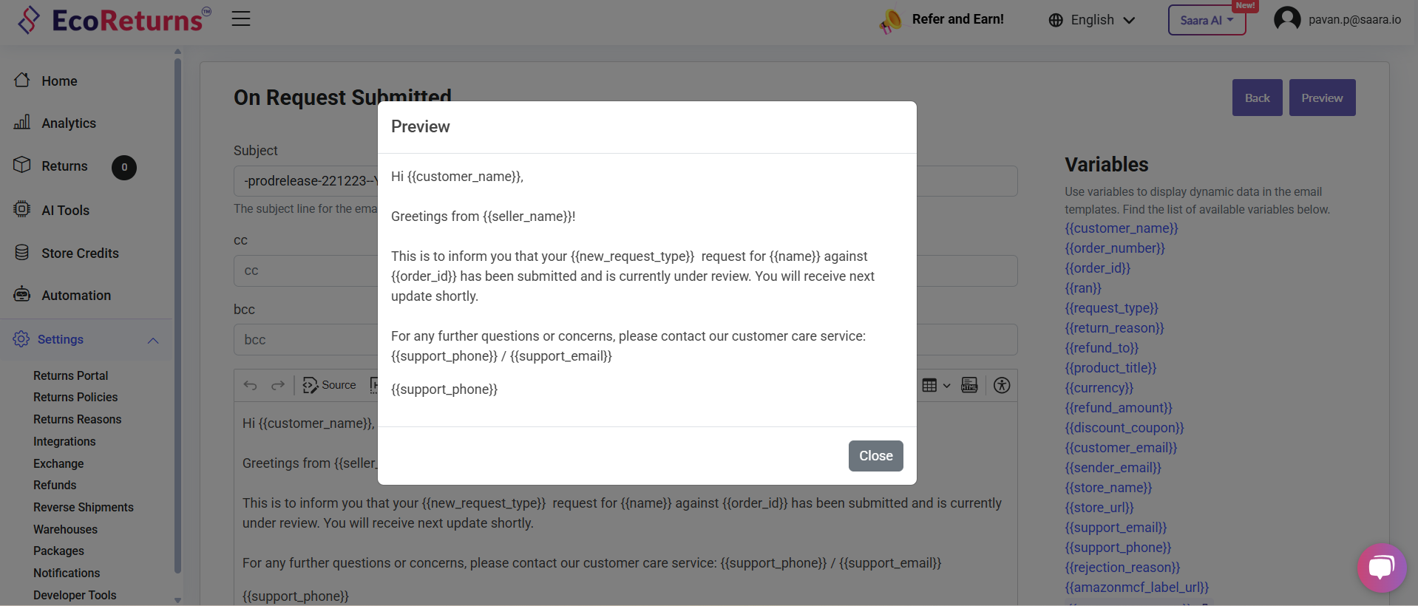Open the English language dropdown
This screenshot has height=606, width=1418.
(1092, 20)
